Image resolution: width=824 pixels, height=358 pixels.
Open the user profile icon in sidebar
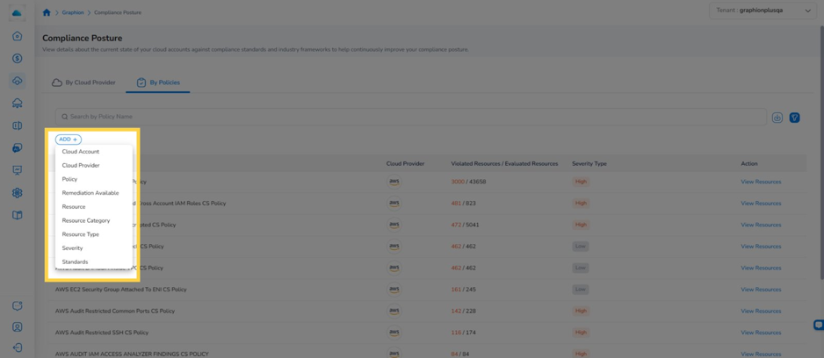pyautogui.click(x=17, y=326)
